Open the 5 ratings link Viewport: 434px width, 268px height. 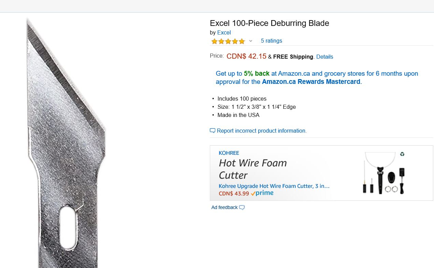coord(271,41)
